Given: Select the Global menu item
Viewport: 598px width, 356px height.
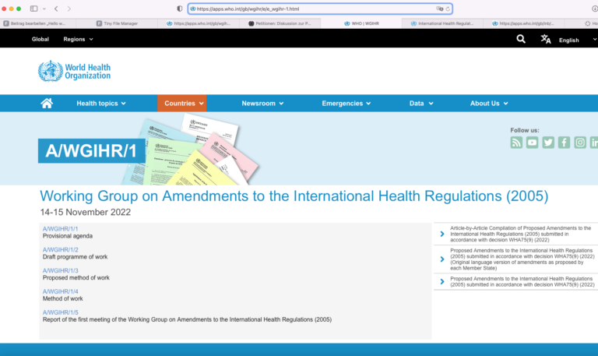Looking at the screenshot, I should click(40, 39).
